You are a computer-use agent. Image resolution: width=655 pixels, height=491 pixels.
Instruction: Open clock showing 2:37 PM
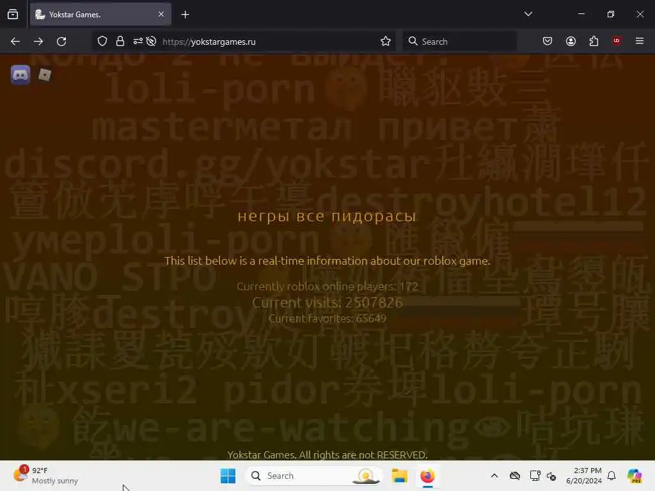pos(584,476)
